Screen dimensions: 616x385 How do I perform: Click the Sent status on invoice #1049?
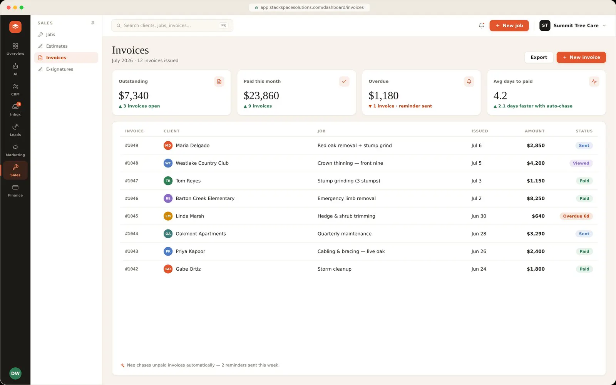point(584,146)
